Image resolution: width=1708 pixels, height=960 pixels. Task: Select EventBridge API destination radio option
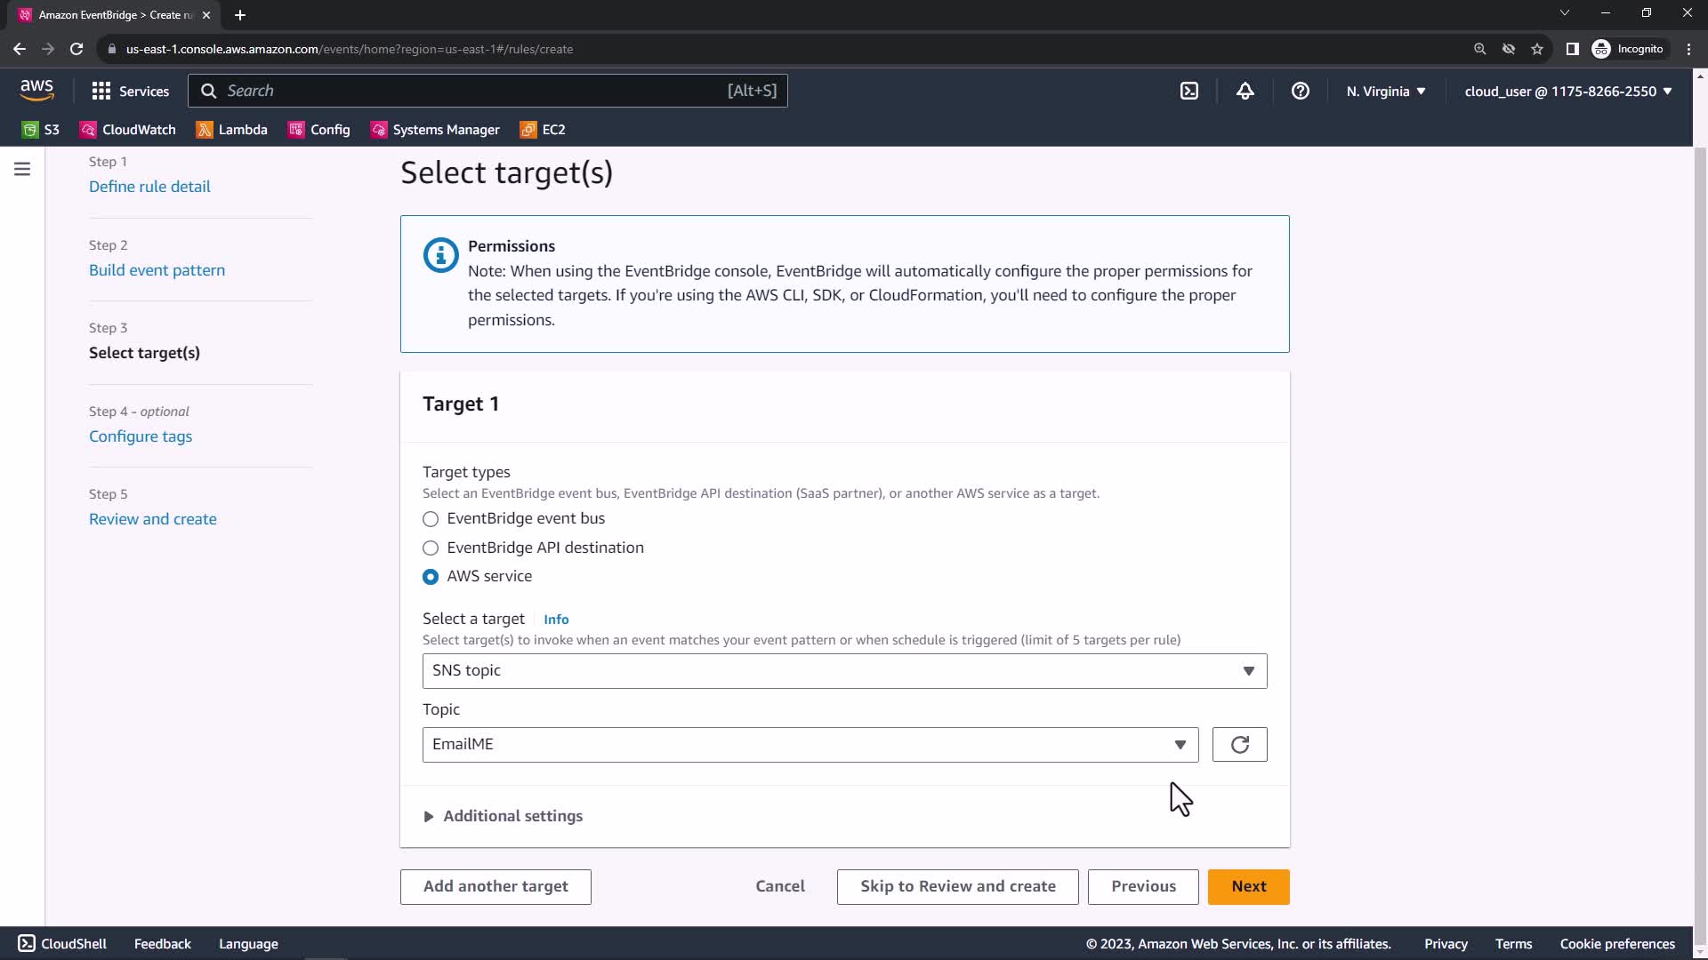[431, 548]
